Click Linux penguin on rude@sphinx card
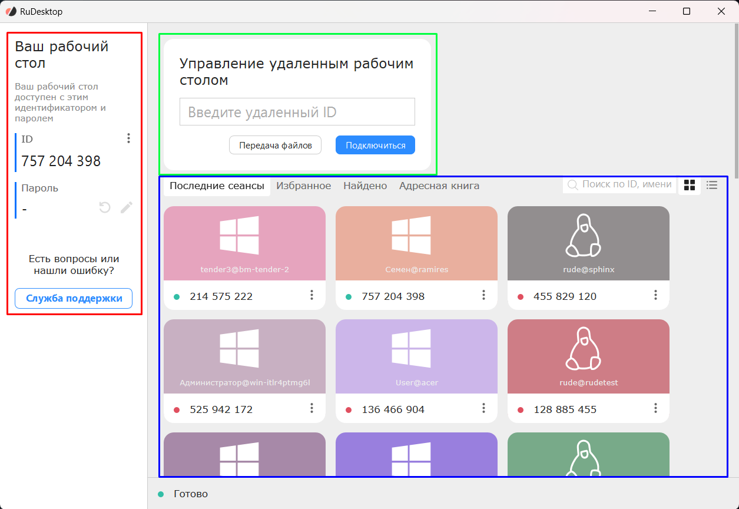This screenshot has height=509, width=739. 583,235
